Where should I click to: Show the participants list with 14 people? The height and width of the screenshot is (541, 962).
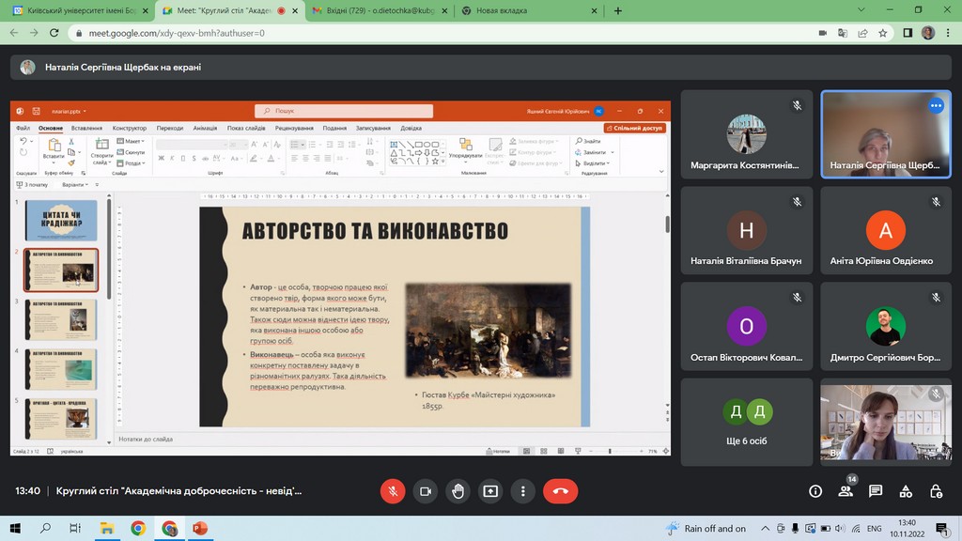[x=846, y=491]
